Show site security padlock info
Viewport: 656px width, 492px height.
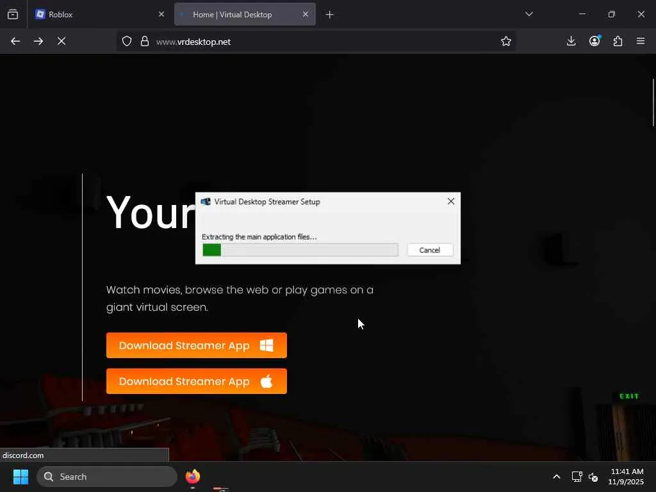click(145, 42)
